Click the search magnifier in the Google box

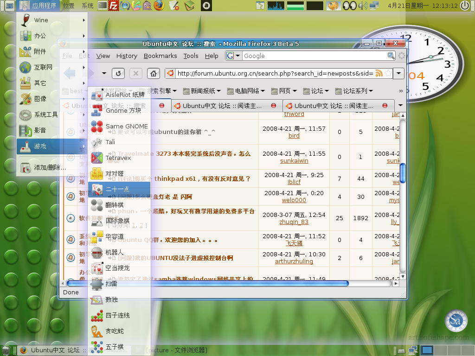(x=391, y=56)
